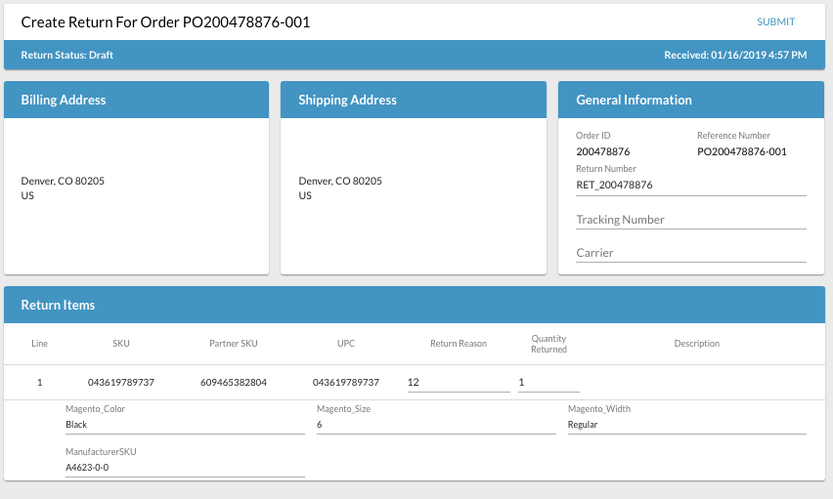This screenshot has width=833, height=499.
Task: Select the Return Reason field with value 12
Action: point(458,382)
